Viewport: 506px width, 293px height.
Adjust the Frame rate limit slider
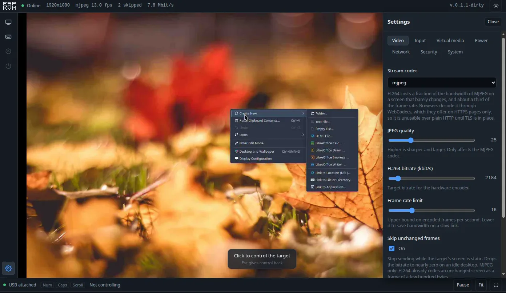point(431,210)
